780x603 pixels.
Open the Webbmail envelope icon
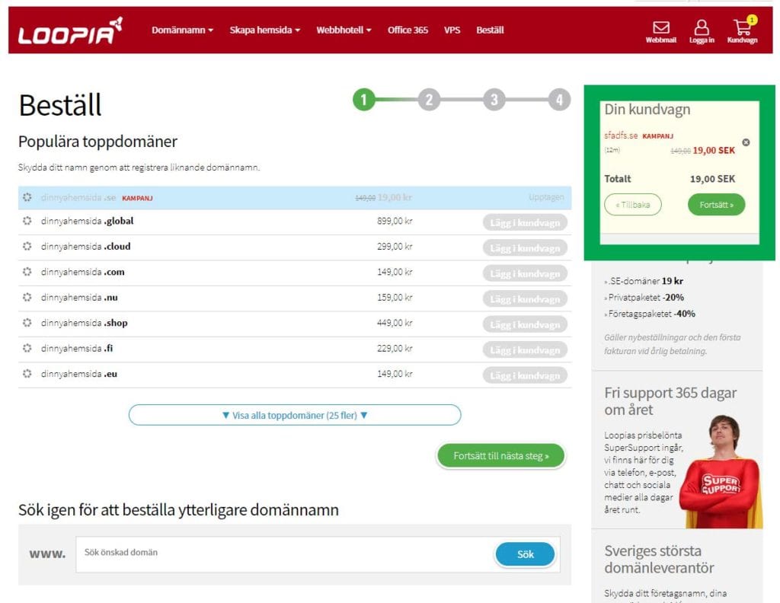click(x=660, y=27)
